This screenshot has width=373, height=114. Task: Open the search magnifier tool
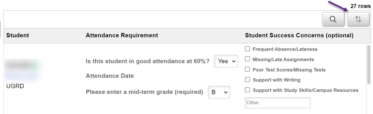point(333,19)
